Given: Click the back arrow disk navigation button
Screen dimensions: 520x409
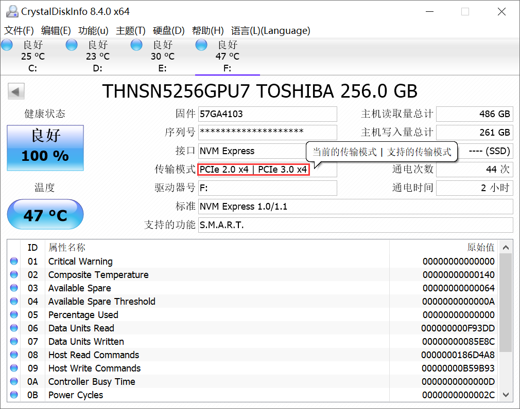Looking at the screenshot, I should pyautogui.click(x=16, y=91).
